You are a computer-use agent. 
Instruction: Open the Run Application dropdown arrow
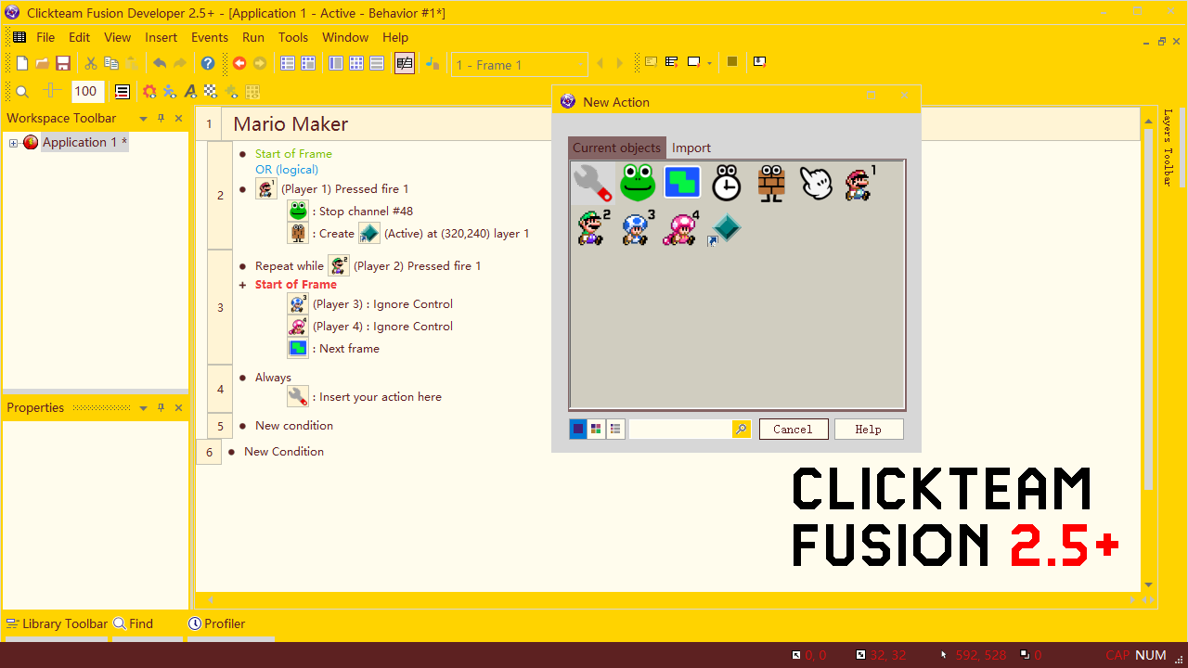710,63
